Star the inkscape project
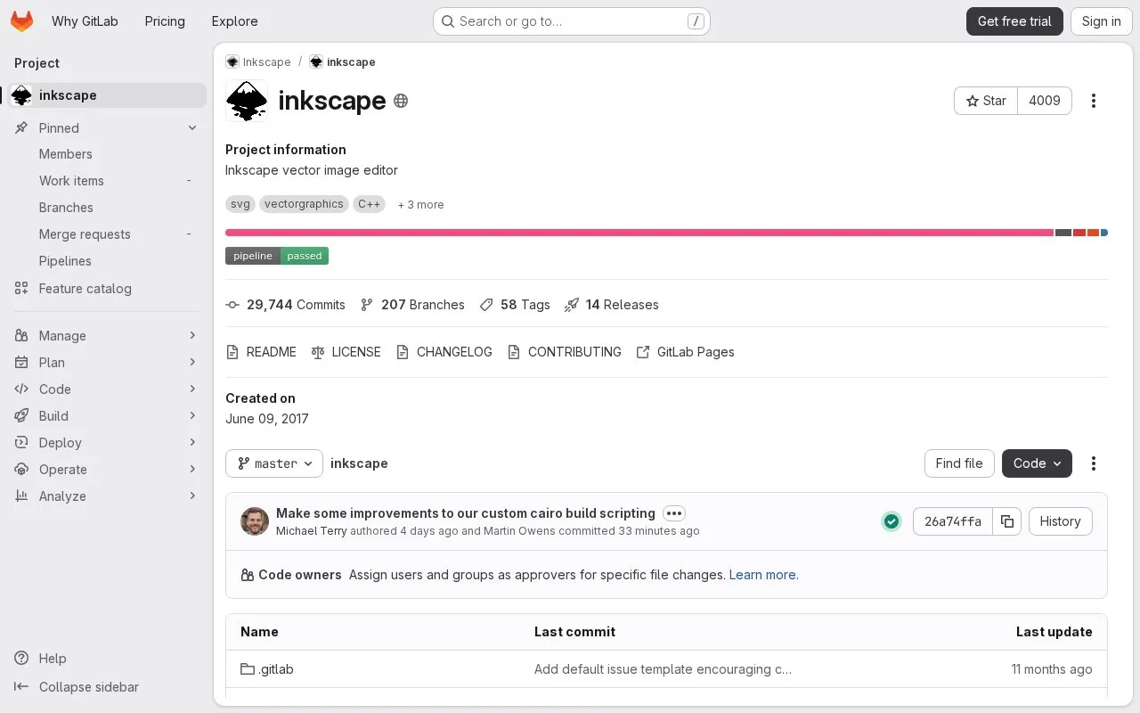Image resolution: width=1140 pixels, height=713 pixels. pos(986,101)
